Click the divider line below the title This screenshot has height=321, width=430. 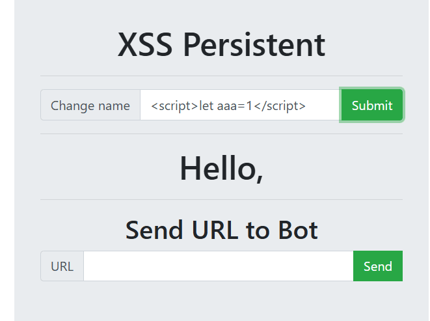click(x=221, y=76)
